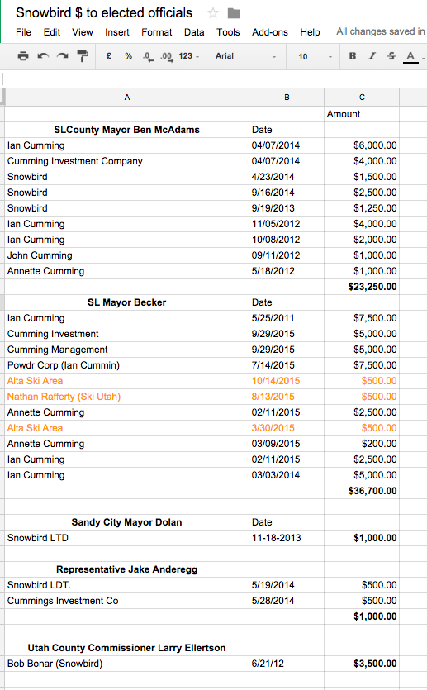The width and height of the screenshot is (427, 690).
Task: Open the text color picker
Action: (410, 56)
